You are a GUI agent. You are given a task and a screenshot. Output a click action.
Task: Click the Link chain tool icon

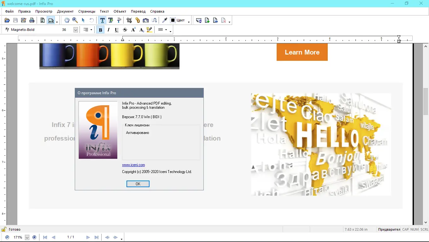(x=138, y=20)
